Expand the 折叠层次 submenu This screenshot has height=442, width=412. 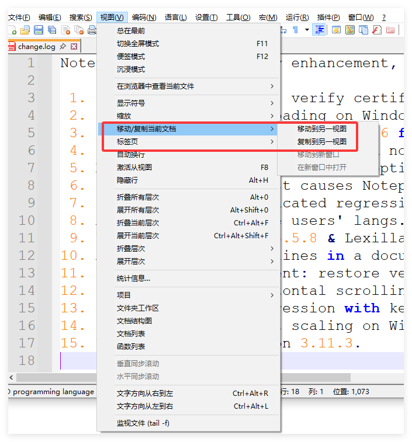pos(189,249)
